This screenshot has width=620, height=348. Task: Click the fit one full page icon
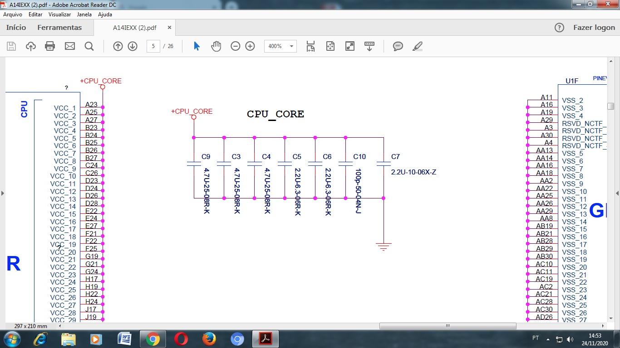pos(330,46)
